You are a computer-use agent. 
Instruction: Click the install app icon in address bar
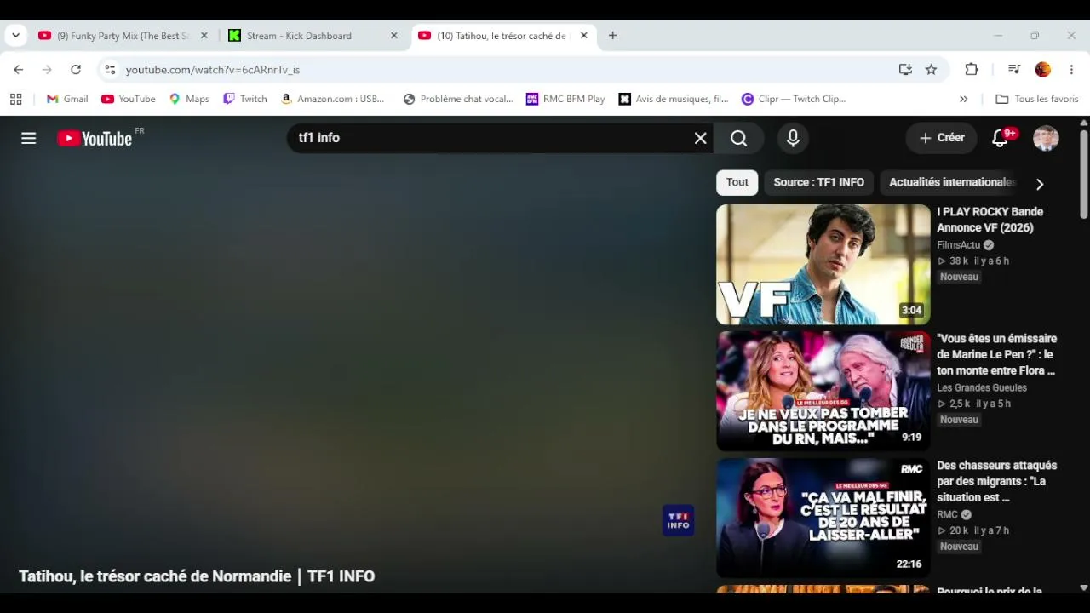coord(905,70)
